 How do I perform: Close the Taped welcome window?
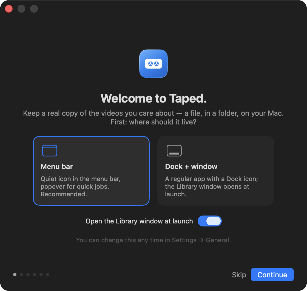[9, 9]
